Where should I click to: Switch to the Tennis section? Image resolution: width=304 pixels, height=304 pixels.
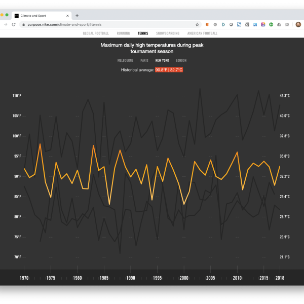tap(143, 33)
